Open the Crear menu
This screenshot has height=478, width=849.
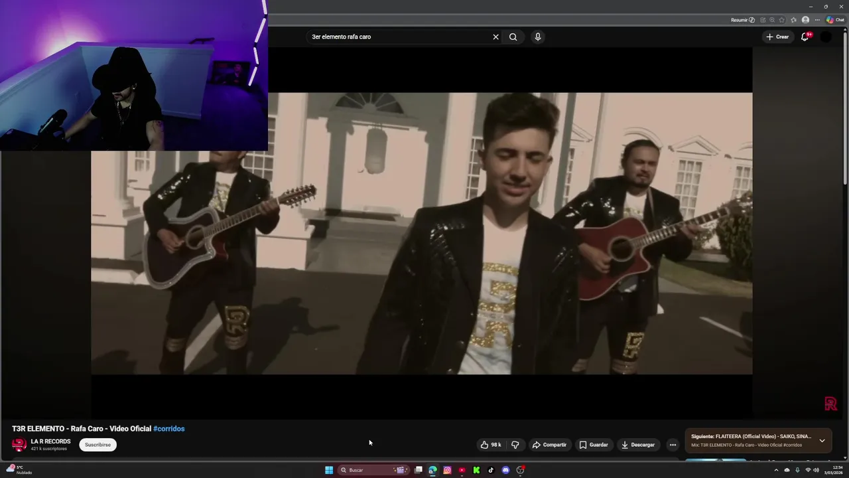pos(777,37)
